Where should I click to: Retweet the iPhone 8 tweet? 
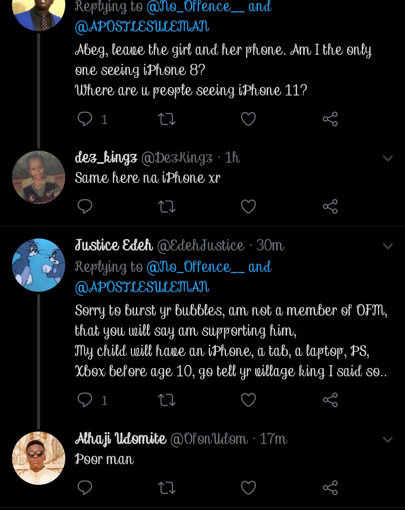166,119
